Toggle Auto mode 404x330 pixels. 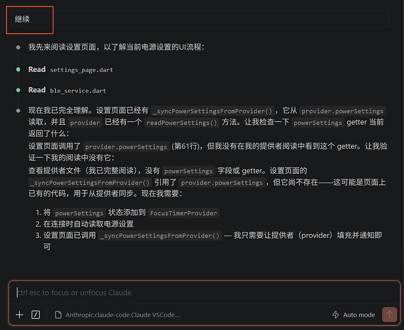(x=354, y=315)
